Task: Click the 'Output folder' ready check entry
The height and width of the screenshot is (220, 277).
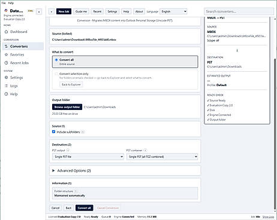Action: coord(216,120)
